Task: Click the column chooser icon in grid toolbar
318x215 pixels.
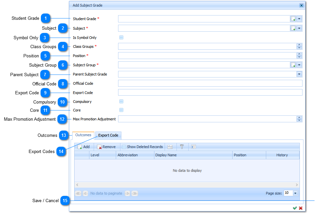Action: pyautogui.click(x=194, y=147)
